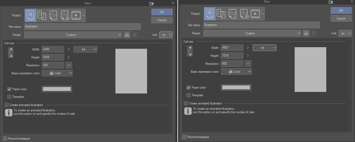The width and height of the screenshot is (355, 142).
Task: Click title bar menu icon of right dialog
Action: pyautogui.click(x=331, y=2)
